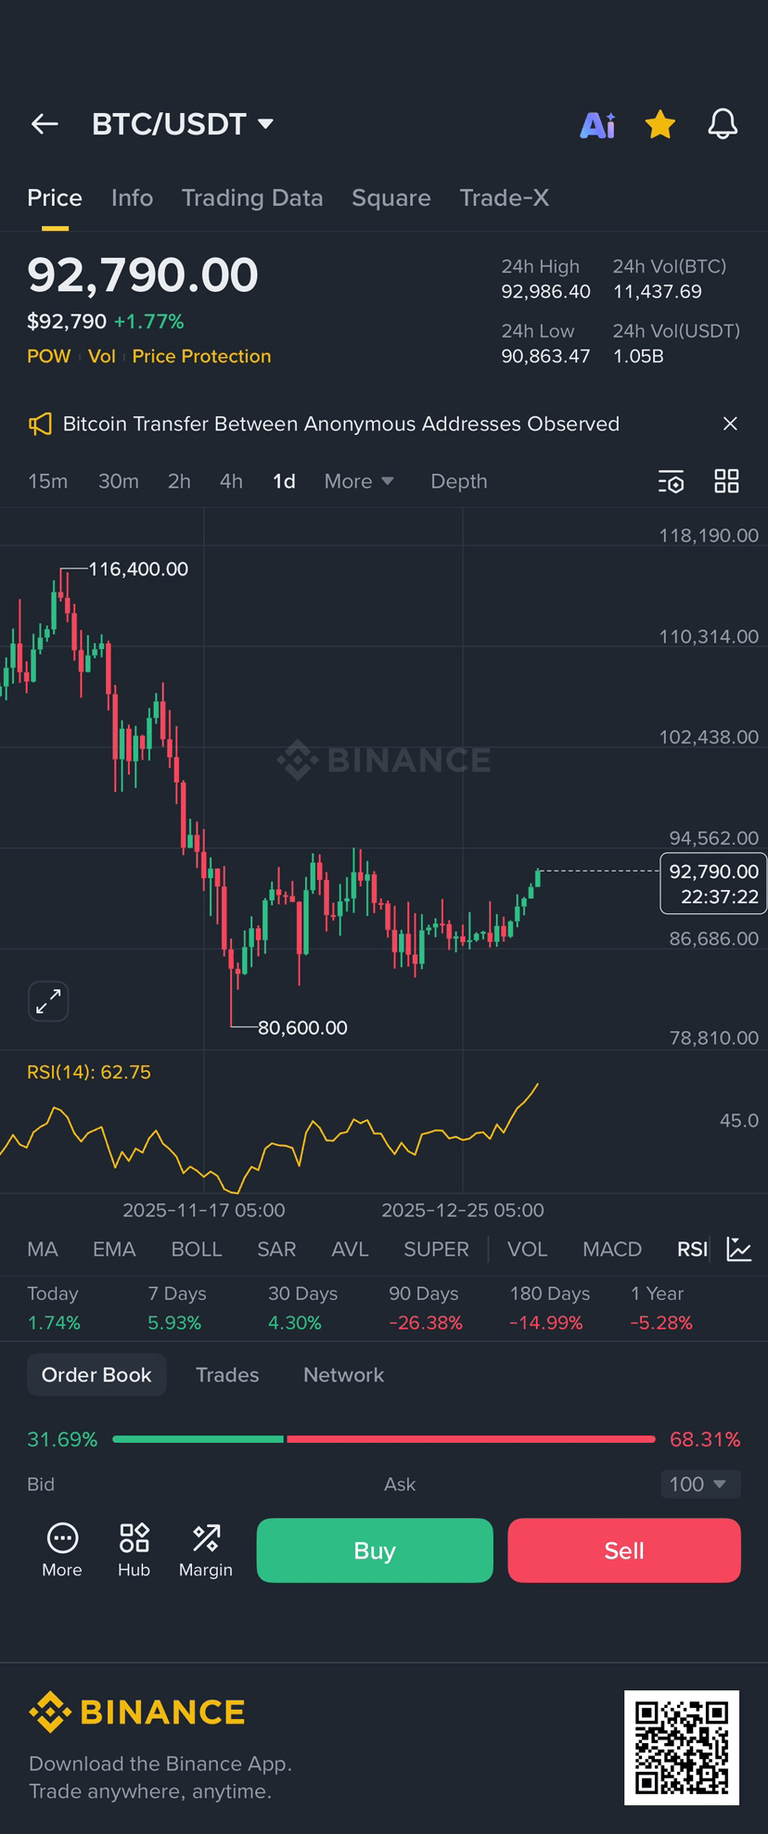Toggle the EMA indicator

tap(114, 1249)
